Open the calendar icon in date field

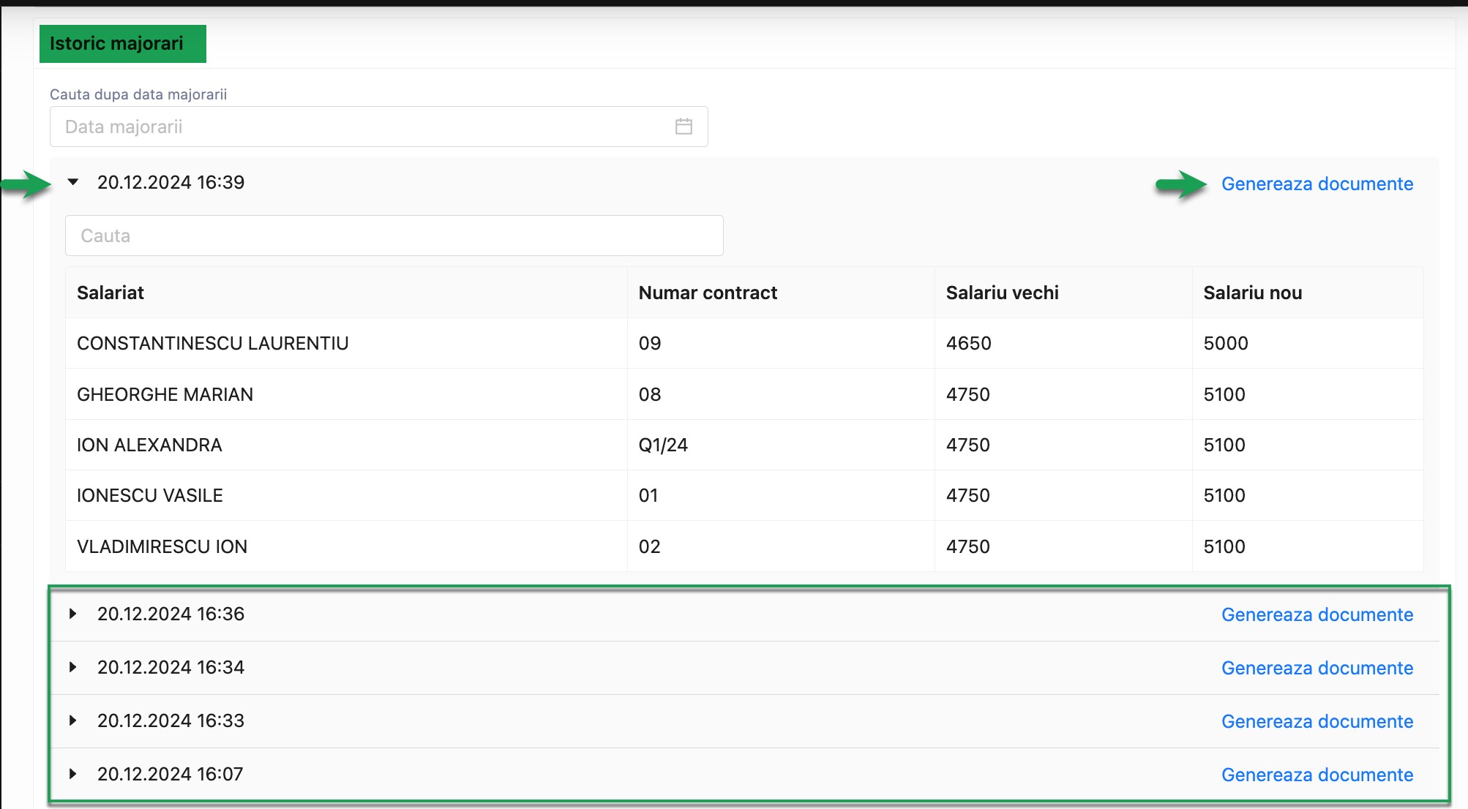684,127
